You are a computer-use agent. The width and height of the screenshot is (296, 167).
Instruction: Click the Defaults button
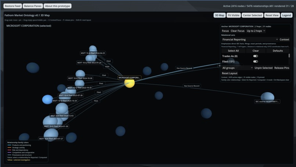tap(278, 51)
